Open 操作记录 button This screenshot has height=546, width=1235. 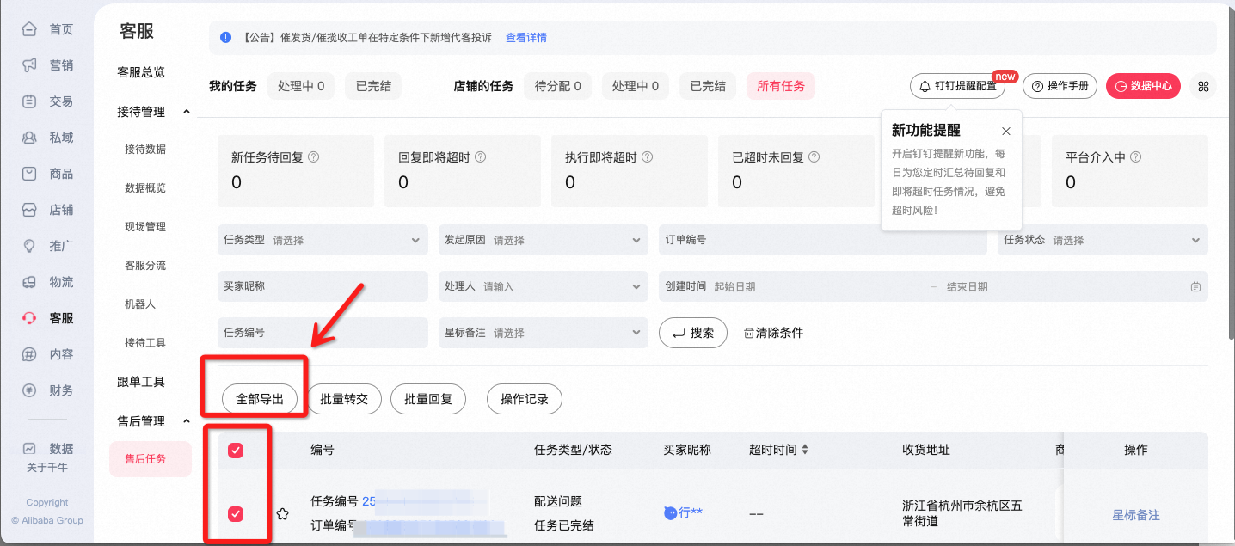[525, 399]
